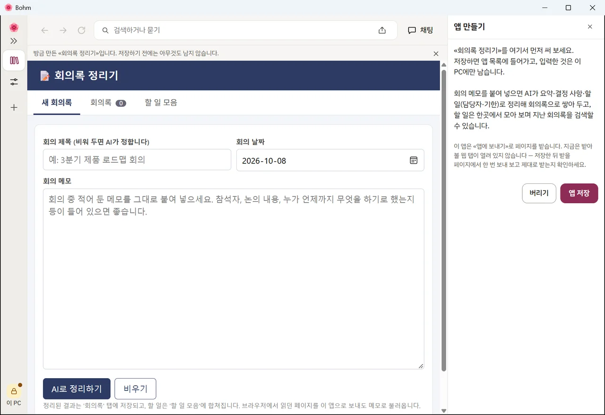This screenshot has width=605, height=415.
Task: Click the scrollbar up arrow
Action: 444,65
